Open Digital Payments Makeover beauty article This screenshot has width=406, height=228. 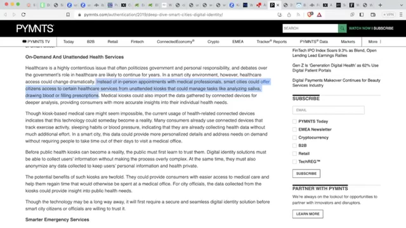(336, 83)
